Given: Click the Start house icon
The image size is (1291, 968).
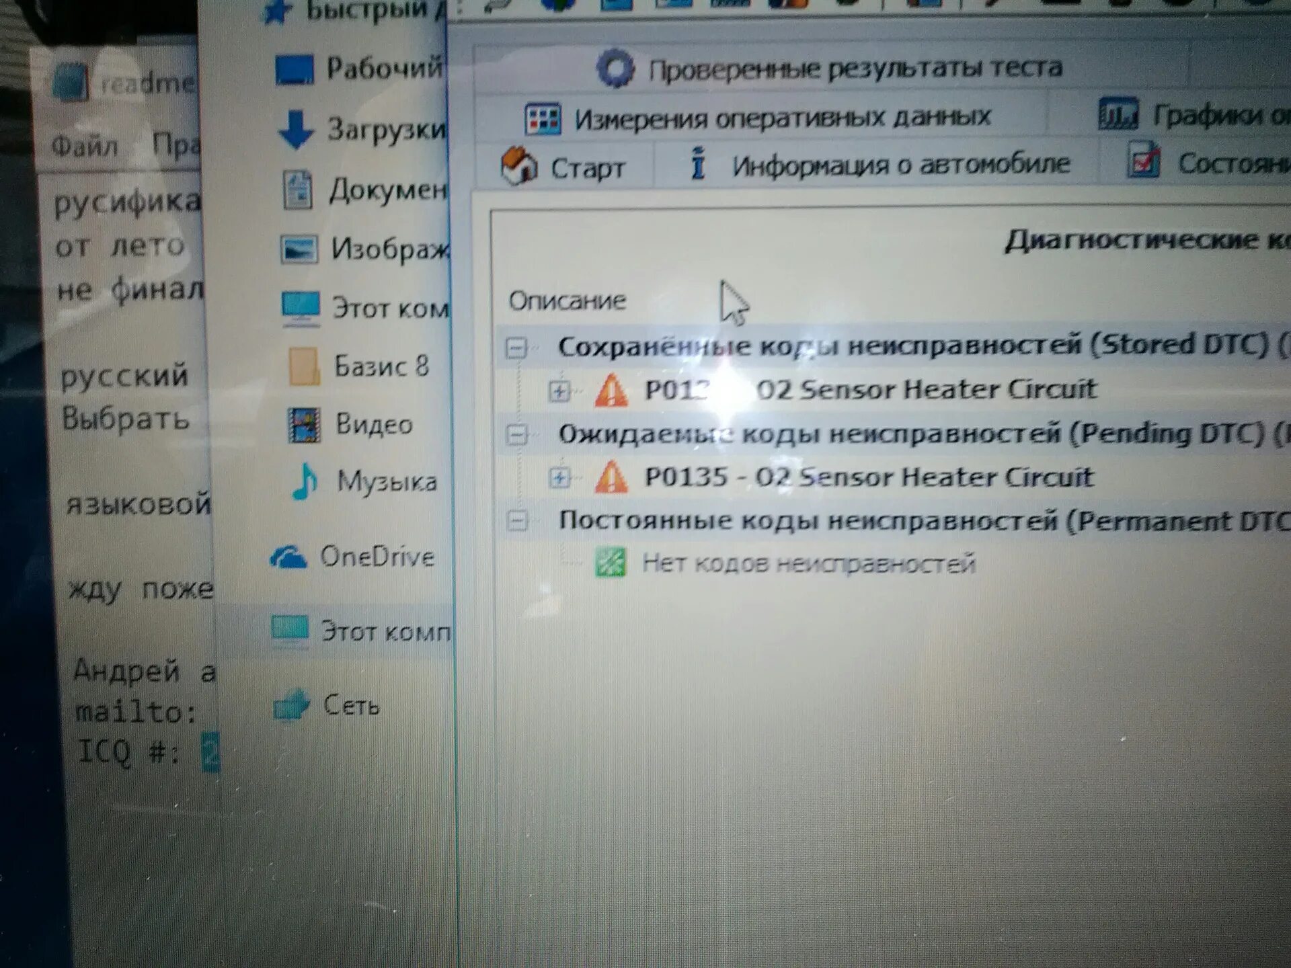Looking at the screenshot, I should point(518,166).
